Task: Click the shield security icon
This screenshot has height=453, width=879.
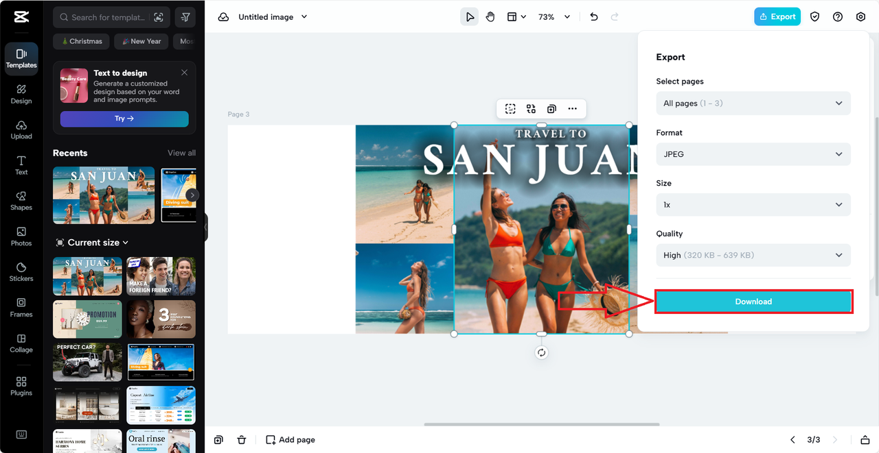Action: [814, 17]
